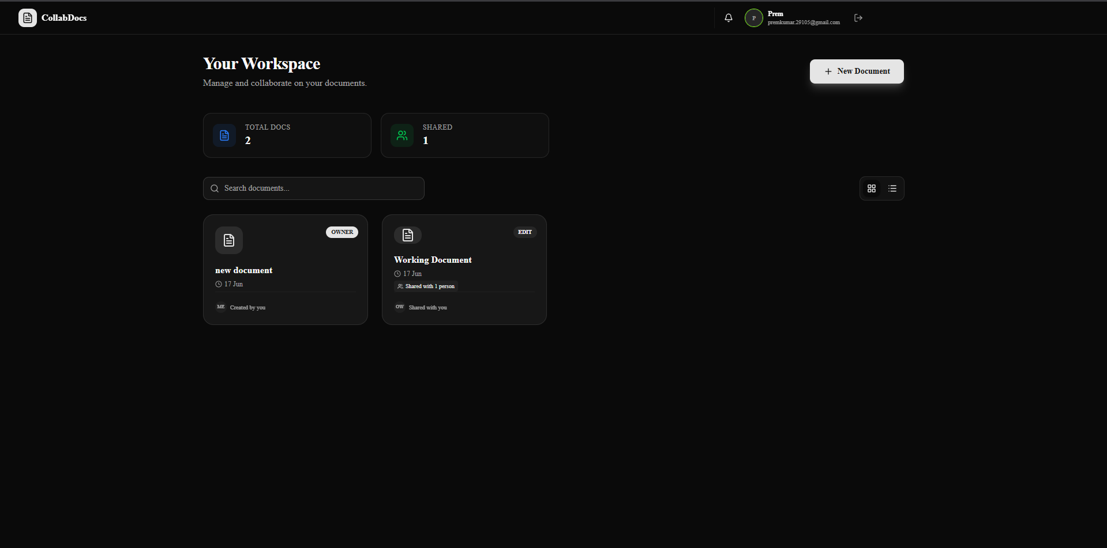Viewport: 1107px width, 548px height.
Task: Click the Total Docs document icon
Action: click(x=224, y=135)
